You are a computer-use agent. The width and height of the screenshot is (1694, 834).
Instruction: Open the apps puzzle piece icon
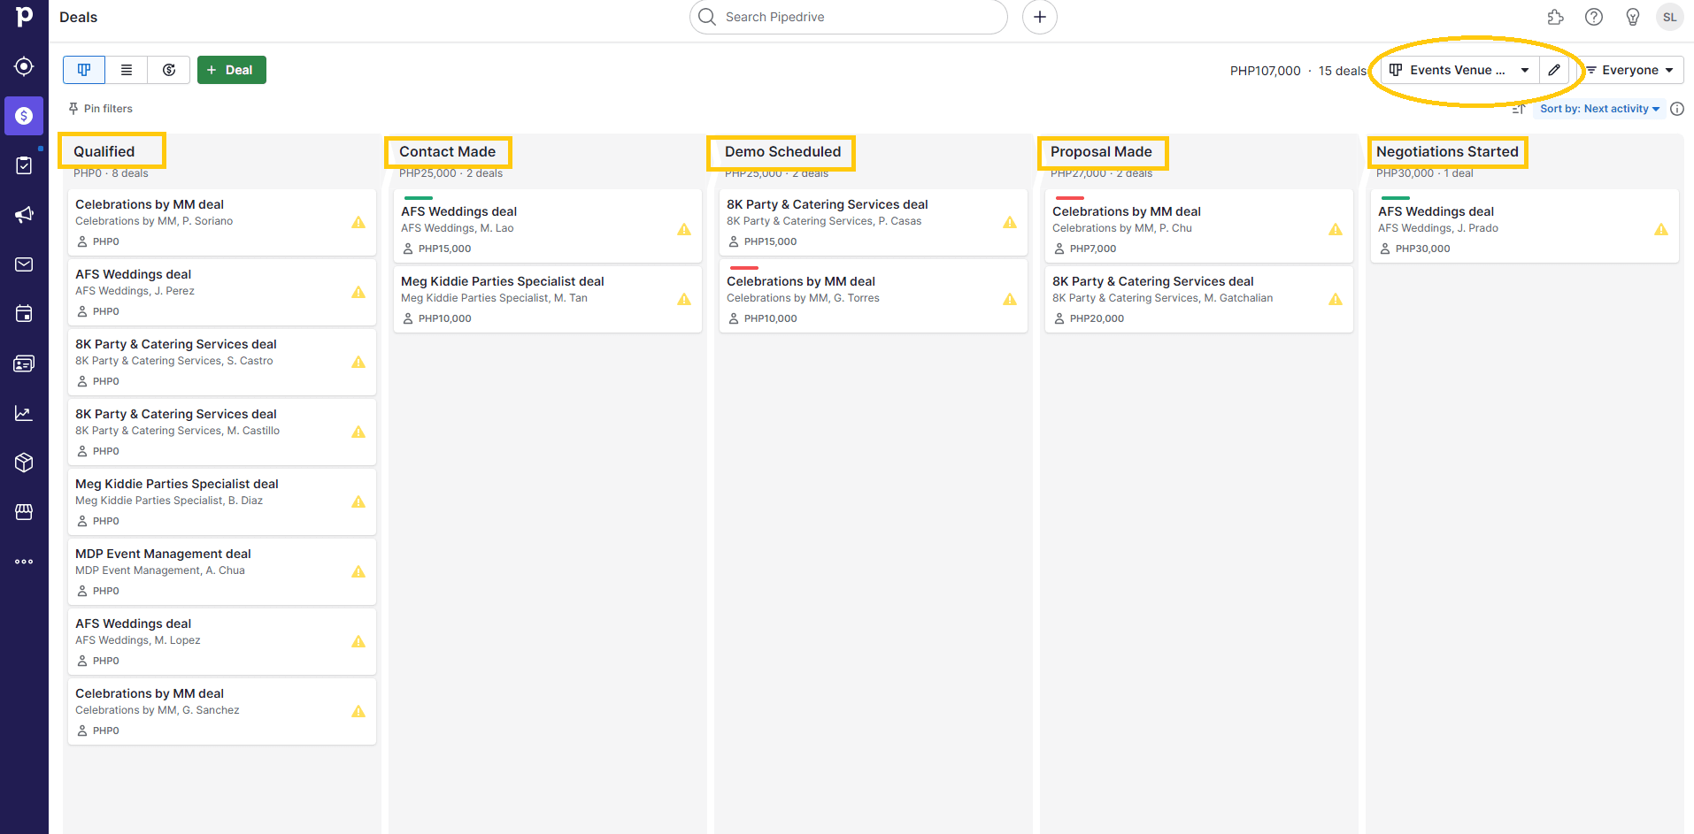1555,17
